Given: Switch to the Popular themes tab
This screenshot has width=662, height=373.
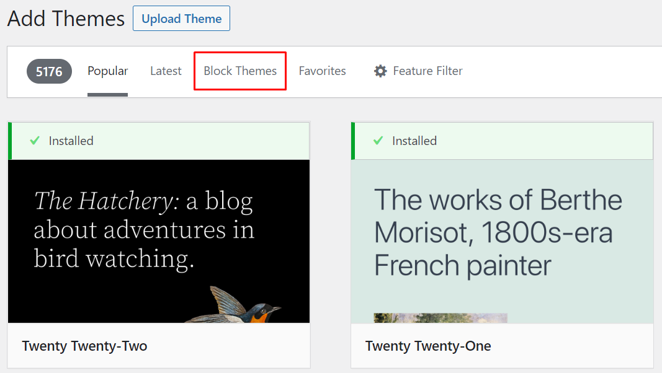Looking at the screenshot, I should click(x=107, y=71).
